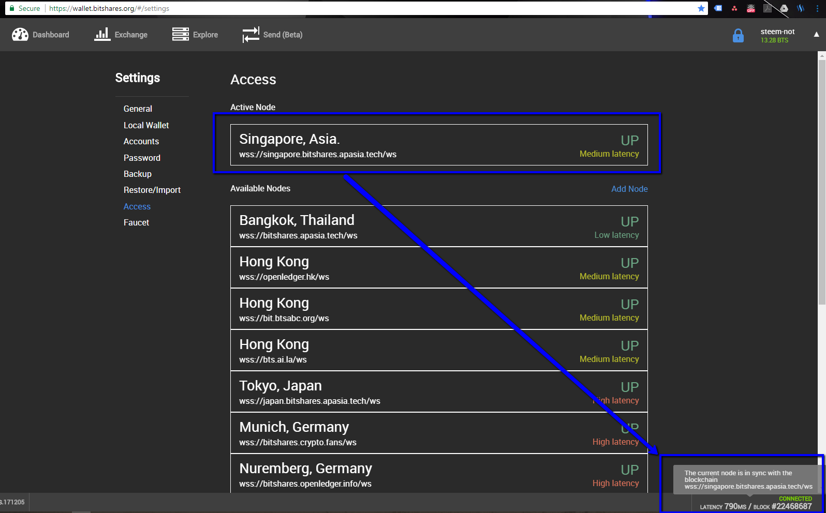Select the Access settings section
Screen dimensions: 826x513
click(x=137, y=206)
